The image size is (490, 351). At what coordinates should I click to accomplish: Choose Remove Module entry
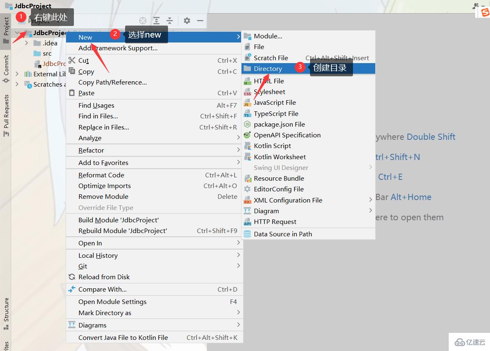point(154,196)
